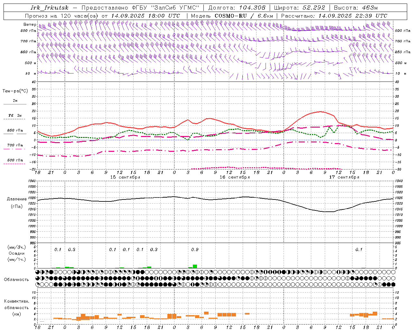Image resolution: width=412 pixels, height=330 pixels.
Task: Select the Тем-ра(°C) axis title
Action: point(15,91)
